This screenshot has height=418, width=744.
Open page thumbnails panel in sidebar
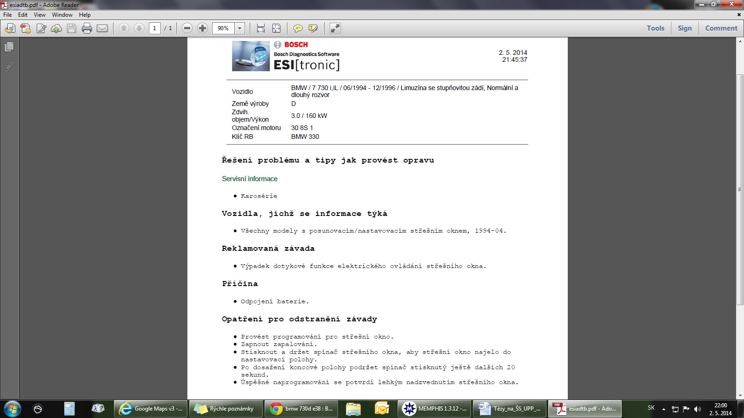pos(9,47)
